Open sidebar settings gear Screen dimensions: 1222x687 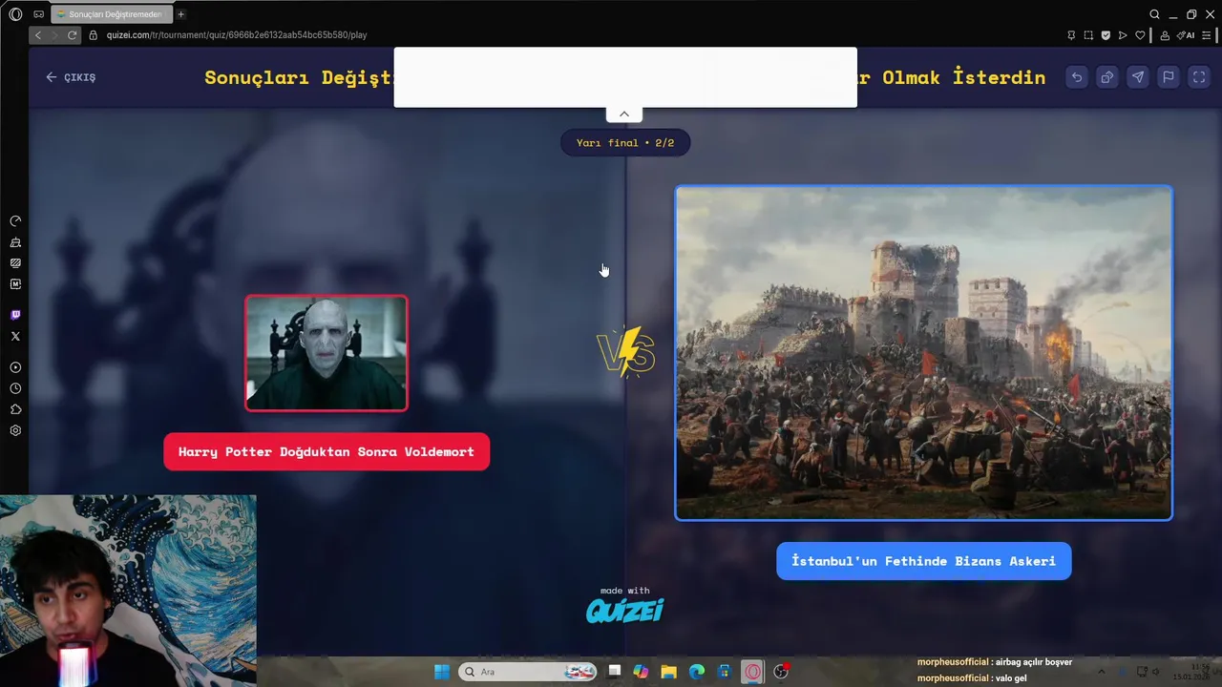pyautogui.click(x=15, y=430)
